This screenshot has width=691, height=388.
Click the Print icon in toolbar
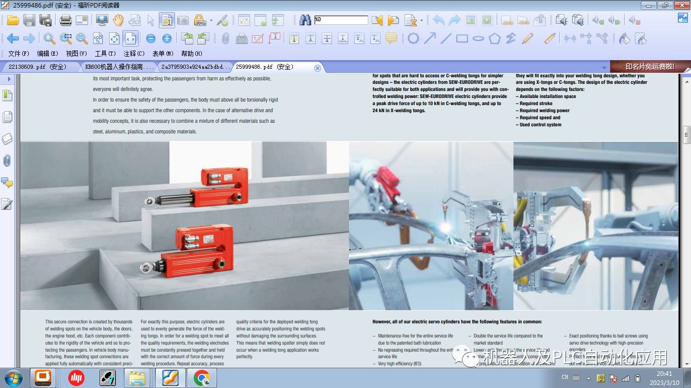coord(65,20)
